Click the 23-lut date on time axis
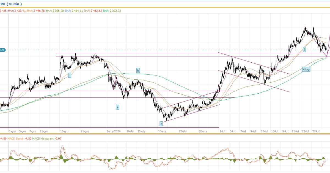This screenshot has height=173, width=330. (306, 132)
